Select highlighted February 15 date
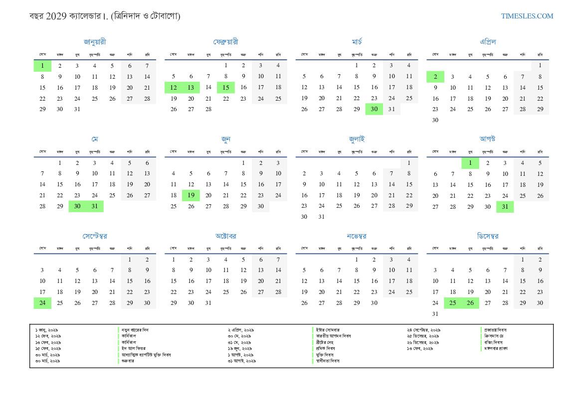 click(x=226, y=88)
